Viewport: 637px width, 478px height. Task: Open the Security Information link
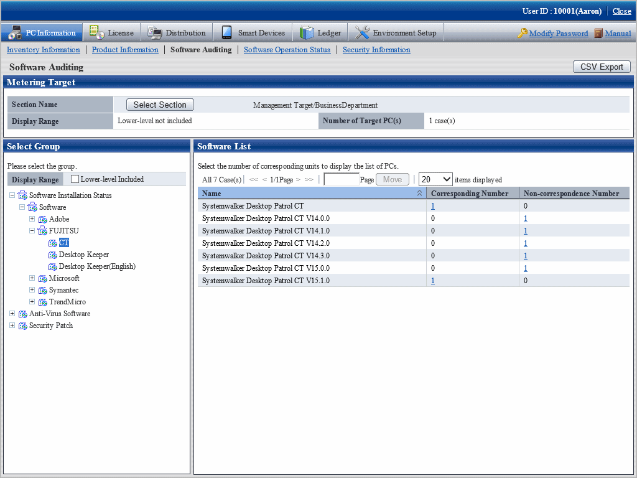click(x=376, y=50)
